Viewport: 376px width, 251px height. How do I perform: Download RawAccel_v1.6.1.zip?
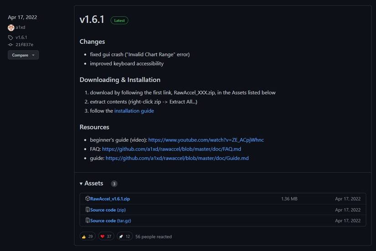[110, 199]
